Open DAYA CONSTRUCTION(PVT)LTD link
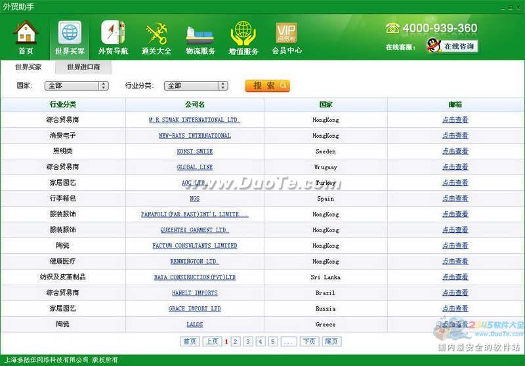Viewport: 525px width, 366px height. 195,277
